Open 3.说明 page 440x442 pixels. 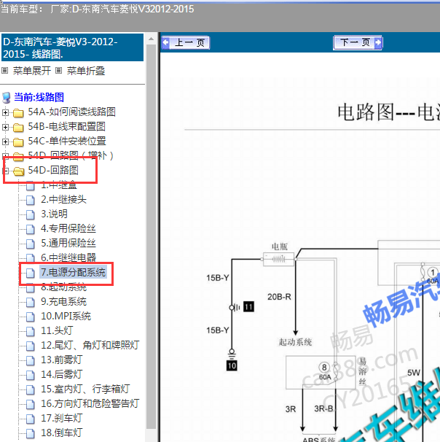[54, 214]
